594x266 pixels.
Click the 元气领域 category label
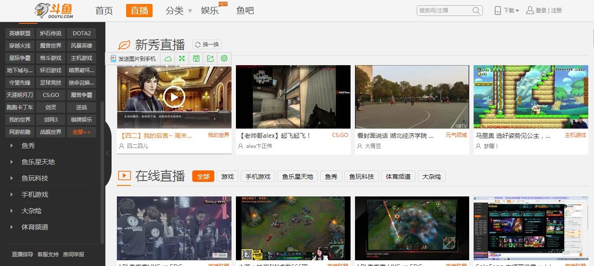coord(456,135)
